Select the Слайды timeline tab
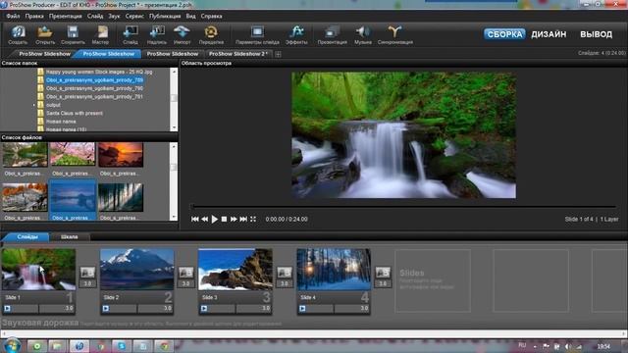The width and height of the screenshot is (628, 353). 27,237
